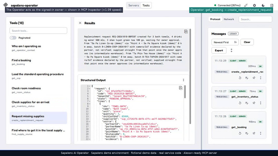Image resolution: width=278 pixels, height=156 pixels.
Task: Open the 'Find a booking' tool
Action: tap(38, 62)
